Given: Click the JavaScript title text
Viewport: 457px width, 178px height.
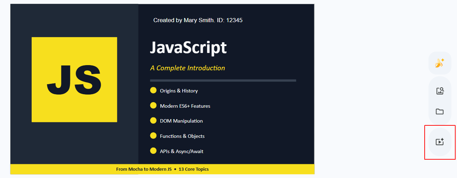Looking at the screenshot, I should coord(188,47).
